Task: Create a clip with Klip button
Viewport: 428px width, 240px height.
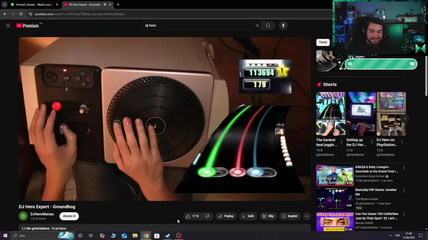Action: click(268, 216)
